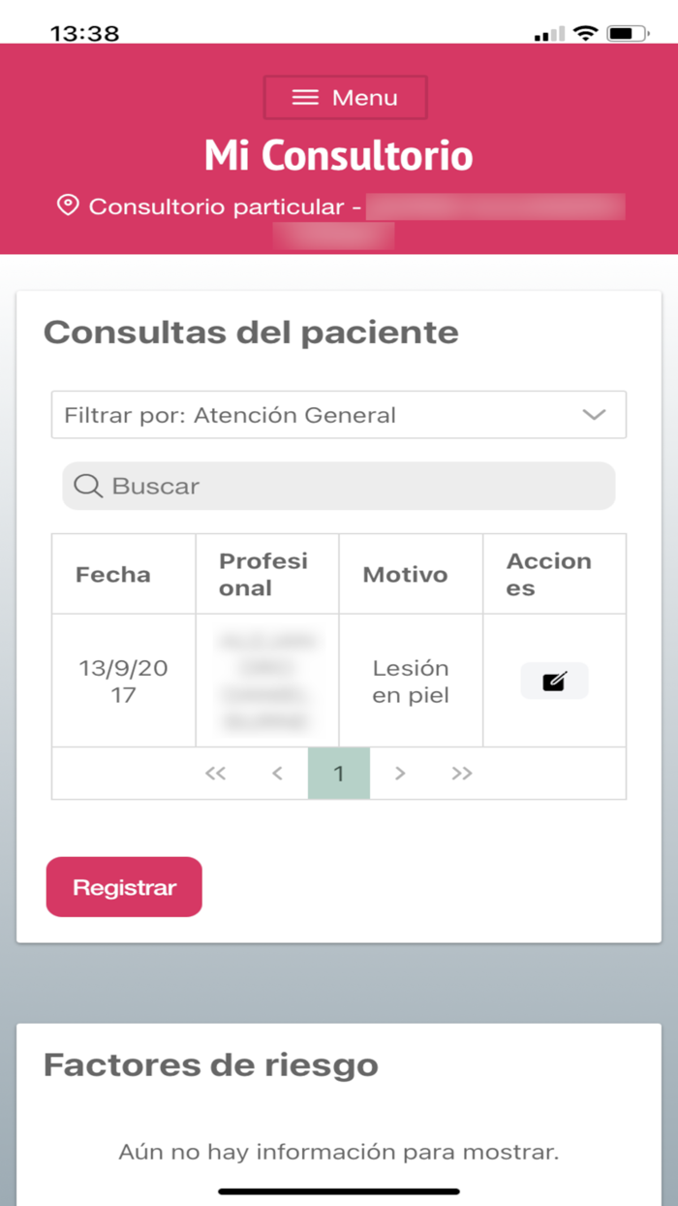Jump to last page with the >> icon

(462, 773)
